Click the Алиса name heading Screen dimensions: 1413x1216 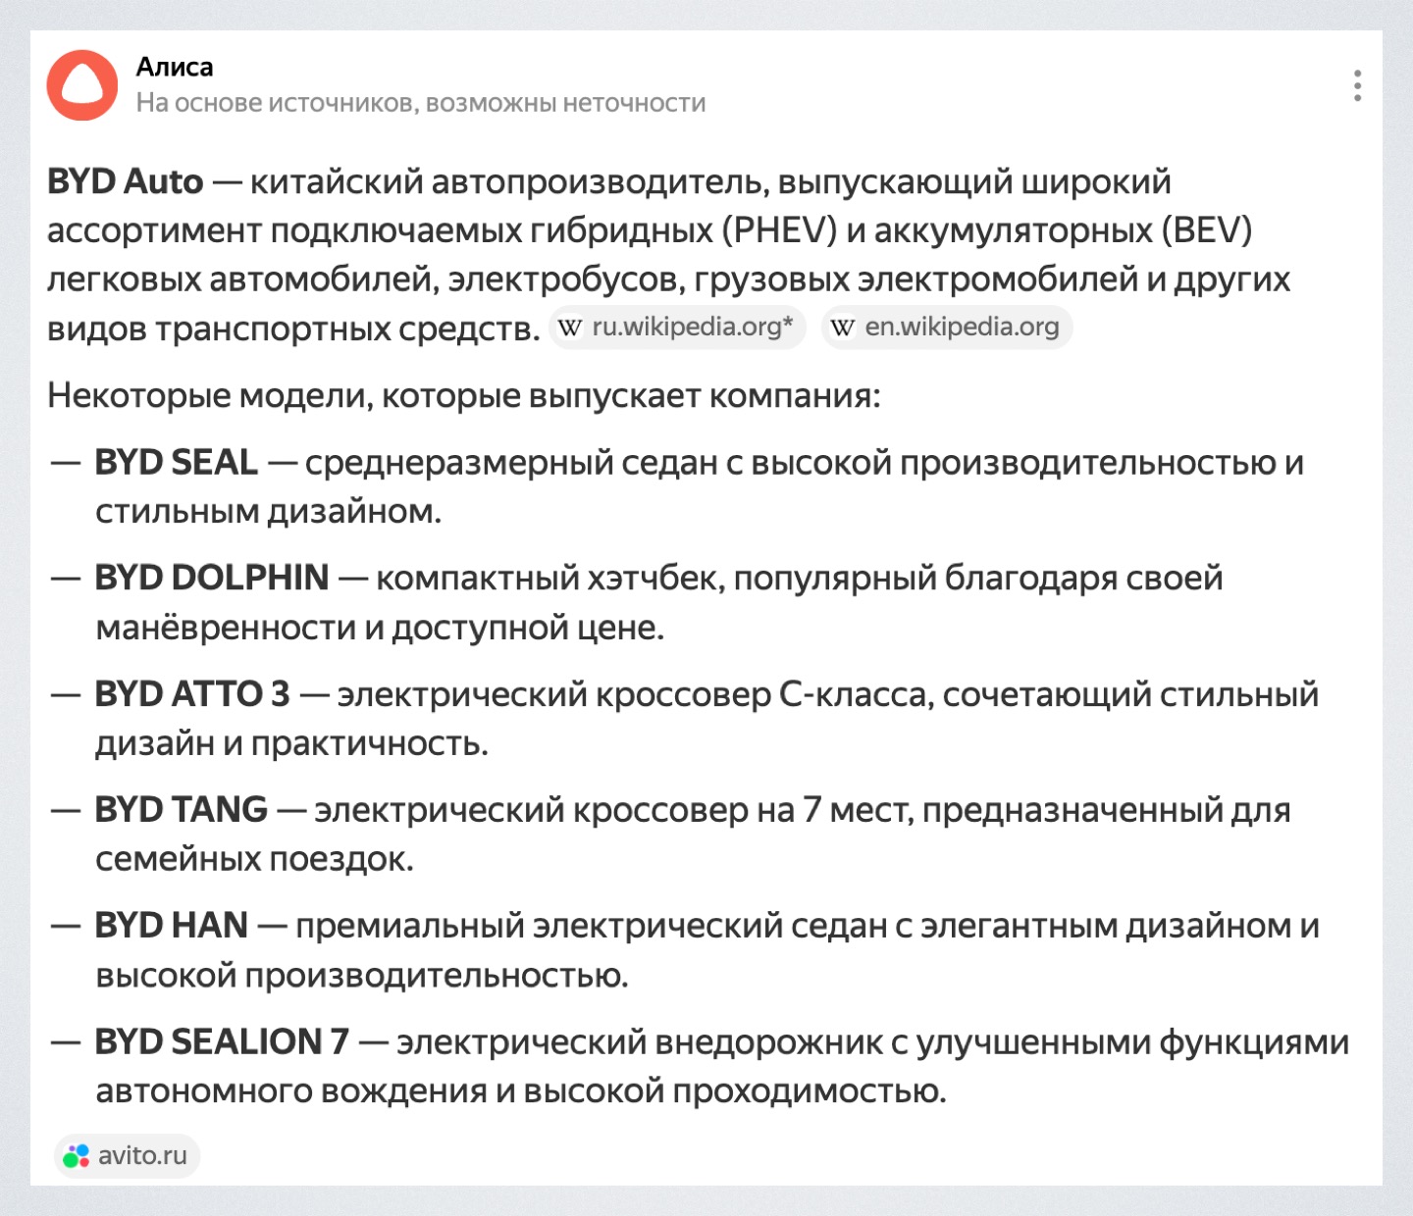pyautogui.click(x=175, y=67)
